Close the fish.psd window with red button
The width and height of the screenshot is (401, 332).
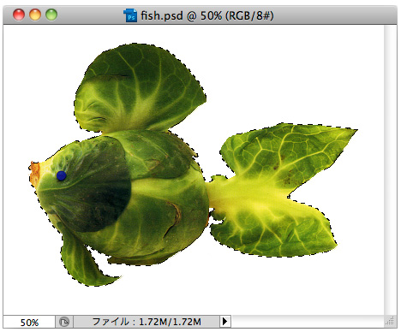19,15
